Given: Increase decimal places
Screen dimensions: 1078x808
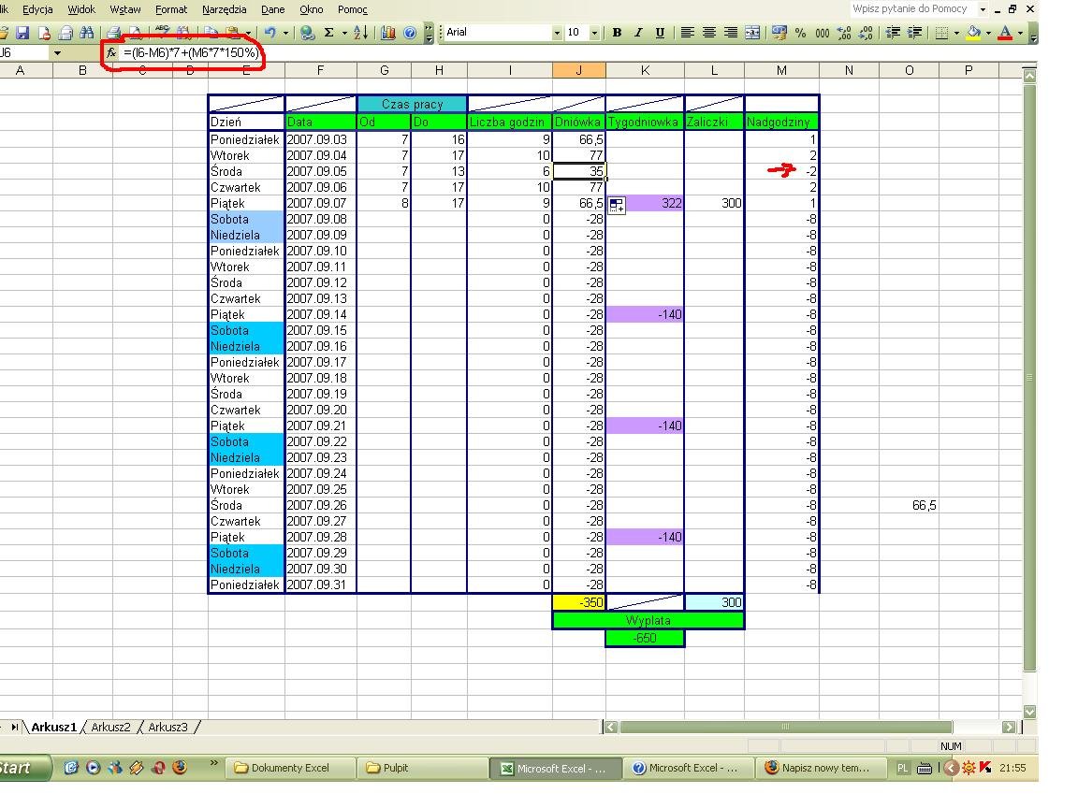Looking at the screenshot, I should pyautogui.click(x=844, y=33).
